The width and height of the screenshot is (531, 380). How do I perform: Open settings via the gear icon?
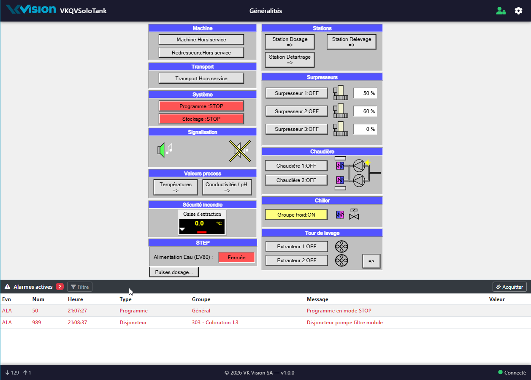pos(518,11)
